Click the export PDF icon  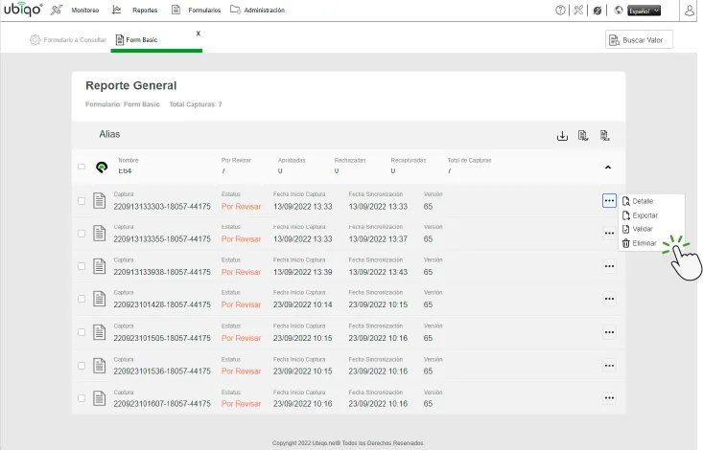(583, 136)
